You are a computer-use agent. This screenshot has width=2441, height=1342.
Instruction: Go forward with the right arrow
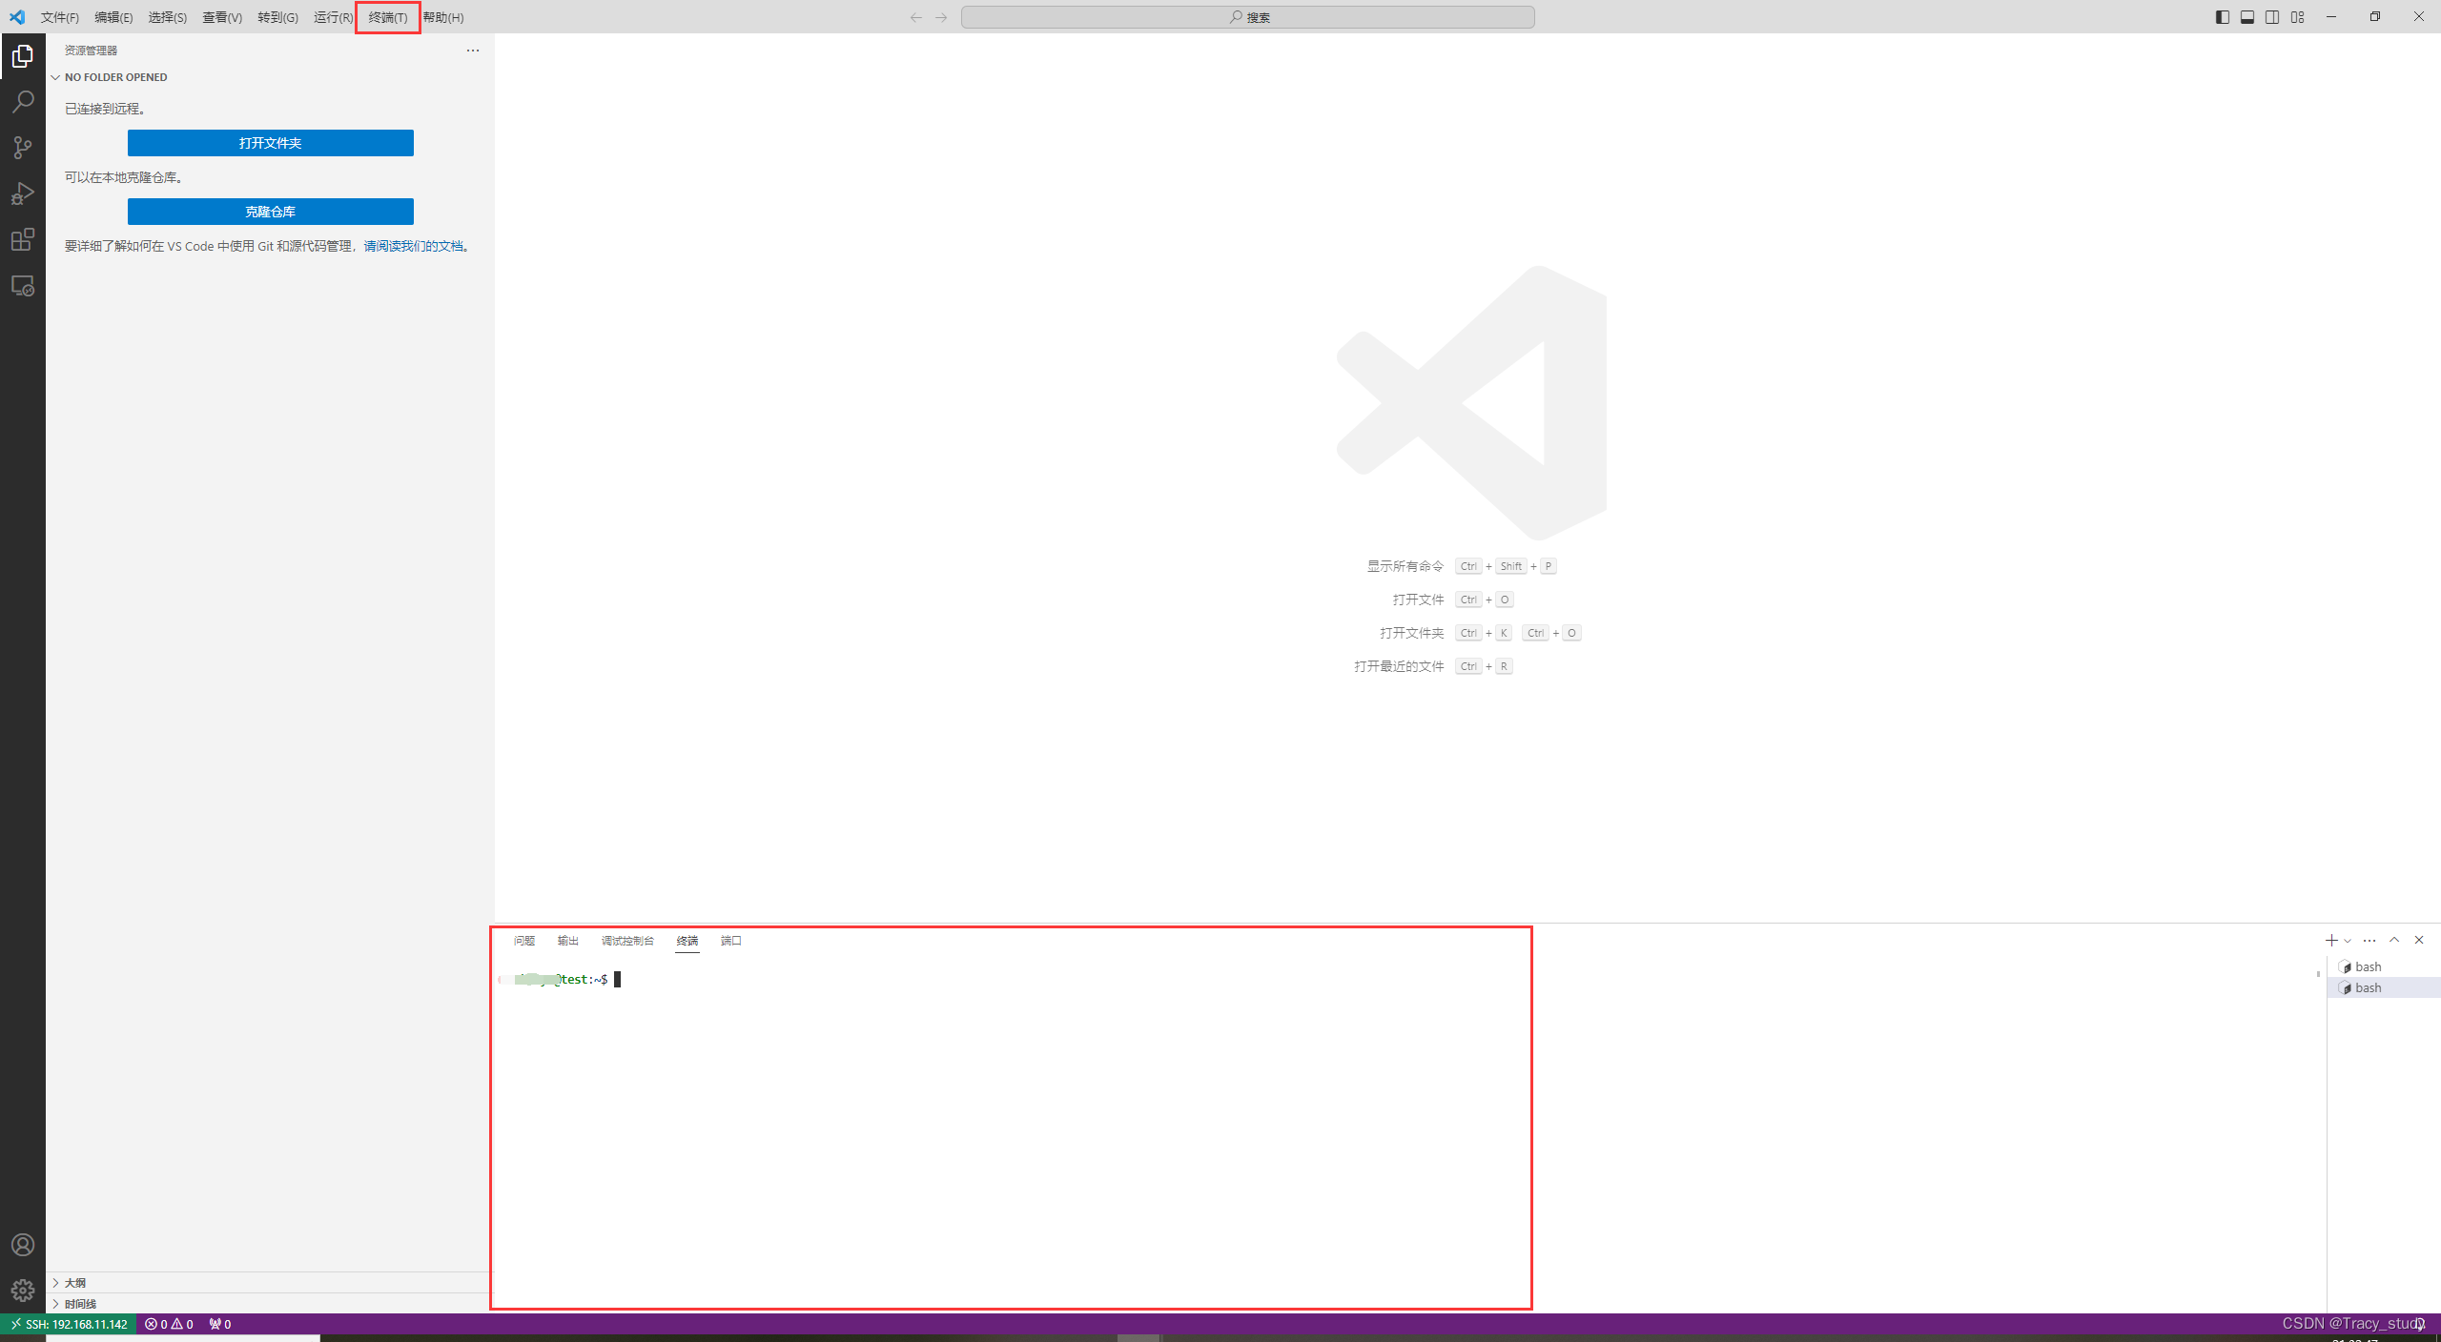(x=941, y=17)
